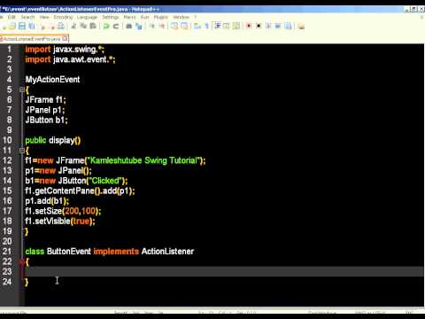This screenshot has height=319, width=425.
Task: Open the Replace dialog icon
Action: click(138, 27)
